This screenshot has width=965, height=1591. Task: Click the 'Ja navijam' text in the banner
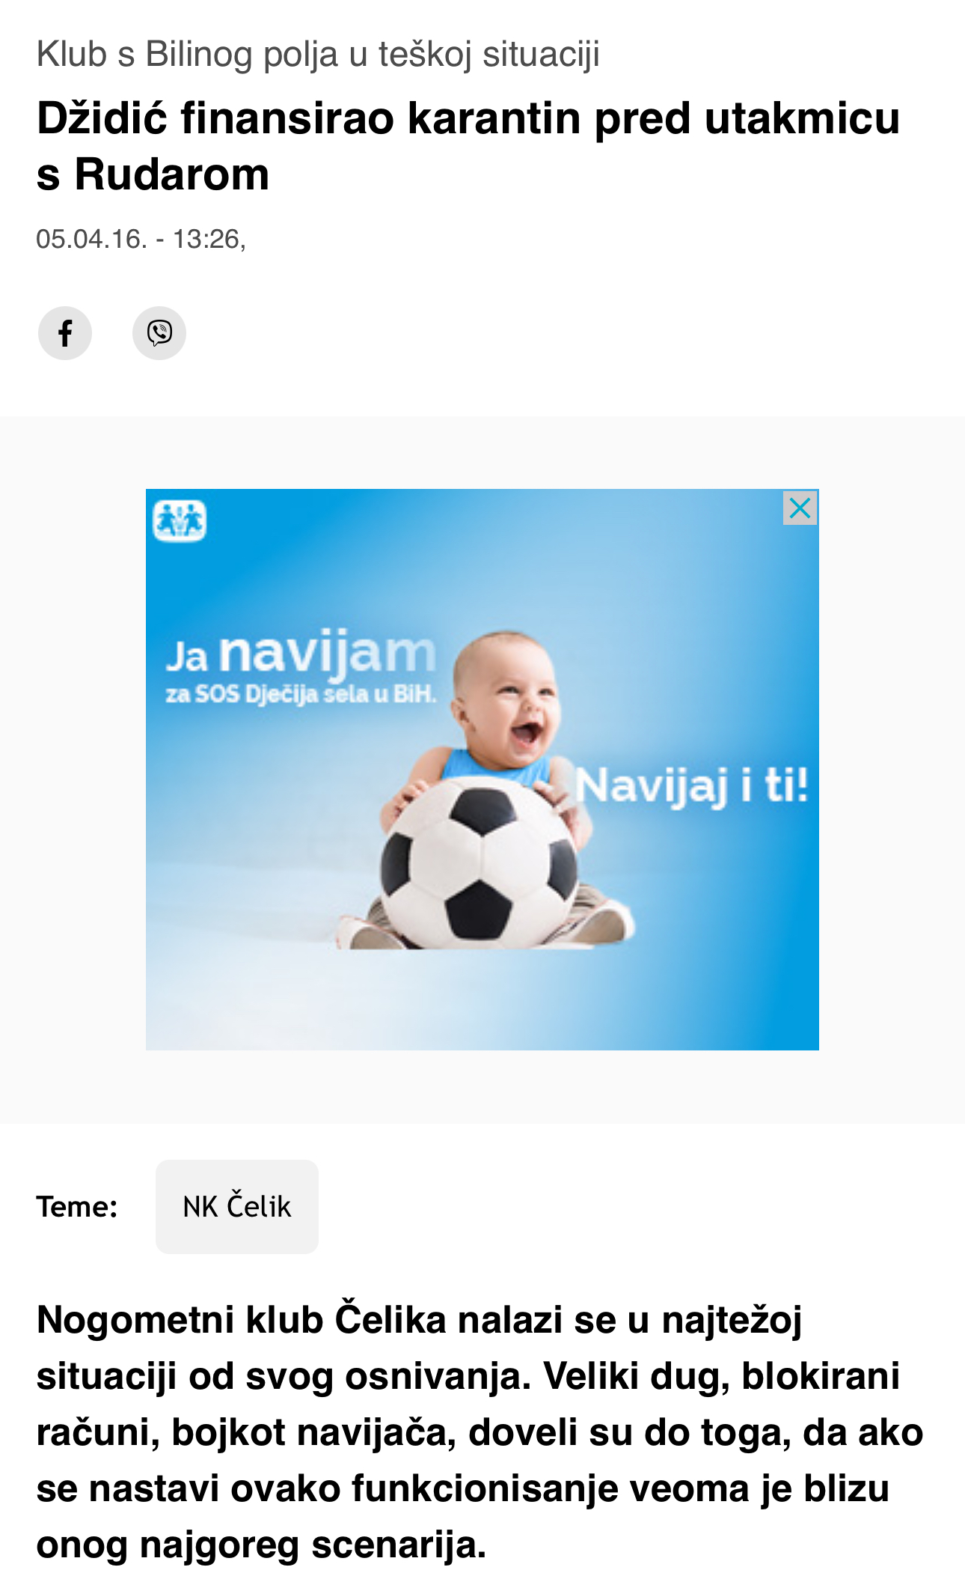pyautogui.click(x=300, y=654)
